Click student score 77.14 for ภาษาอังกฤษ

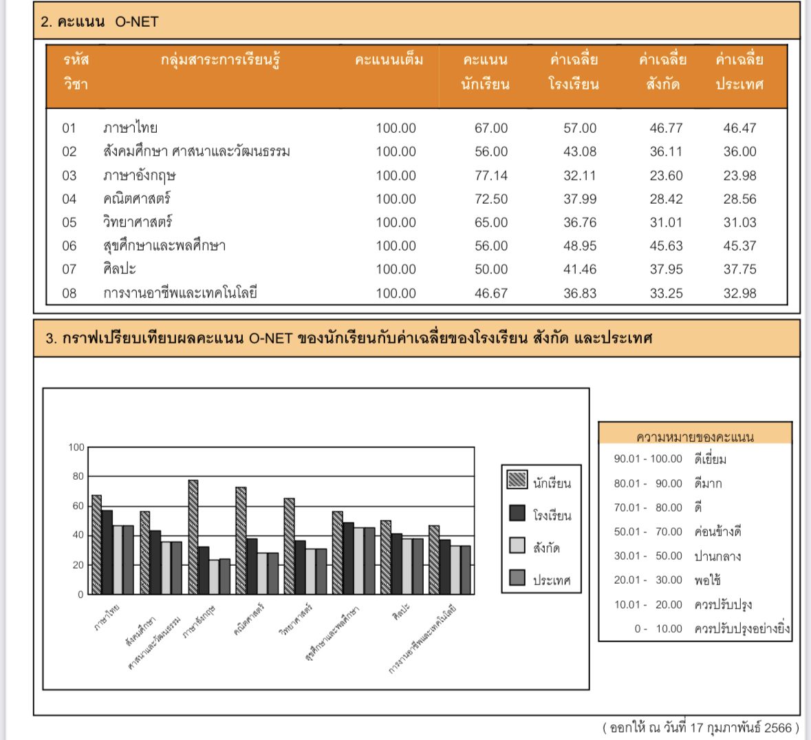coord(491,176)
